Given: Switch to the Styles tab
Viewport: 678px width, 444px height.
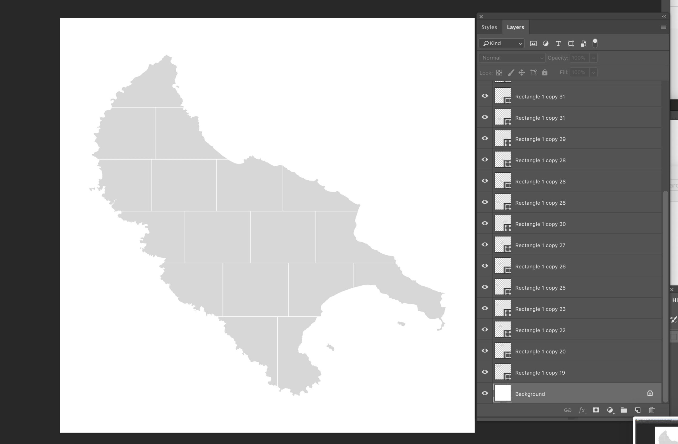Looking at the screenshot, I should click(x=489, y=27).
